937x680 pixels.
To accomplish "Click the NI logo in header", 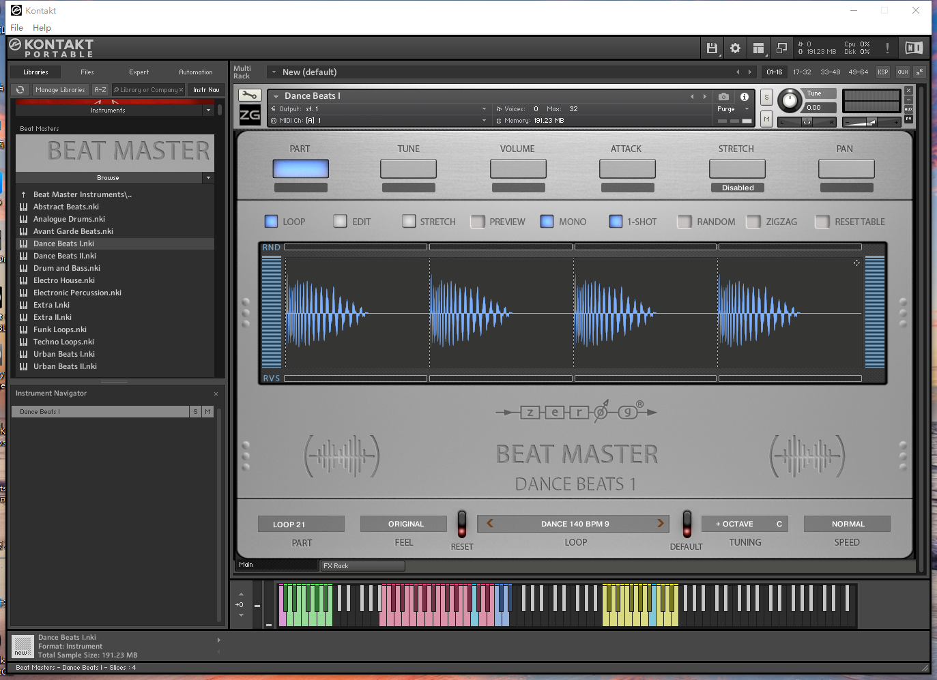I will pos(914,48).
